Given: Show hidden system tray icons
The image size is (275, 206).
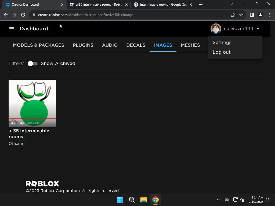Looking at the screenshot, I should pyautogui.click(x=218, y=200).
